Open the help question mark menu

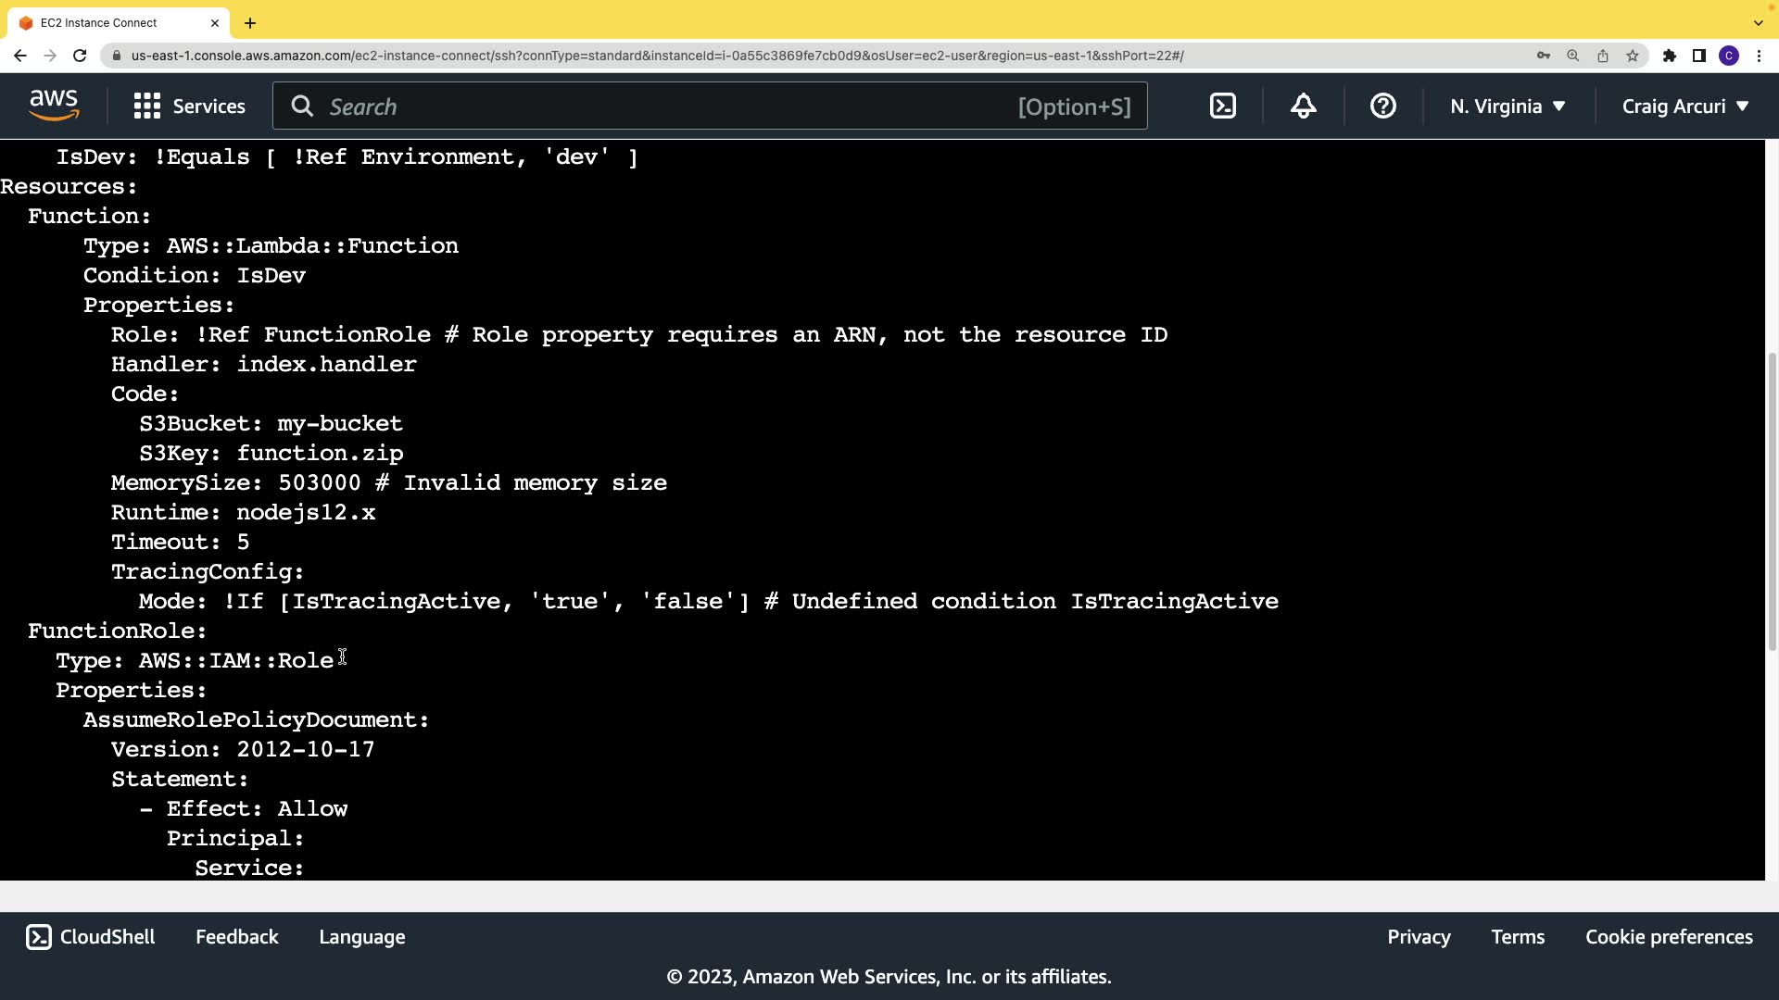[x=1382, y=106]
